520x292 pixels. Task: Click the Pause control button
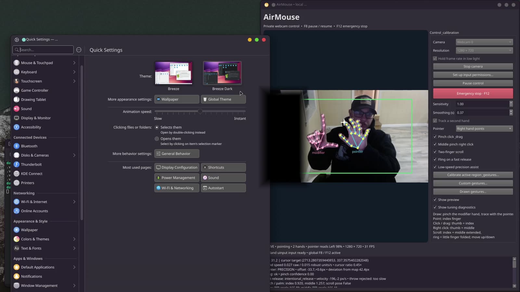(473, 83)
